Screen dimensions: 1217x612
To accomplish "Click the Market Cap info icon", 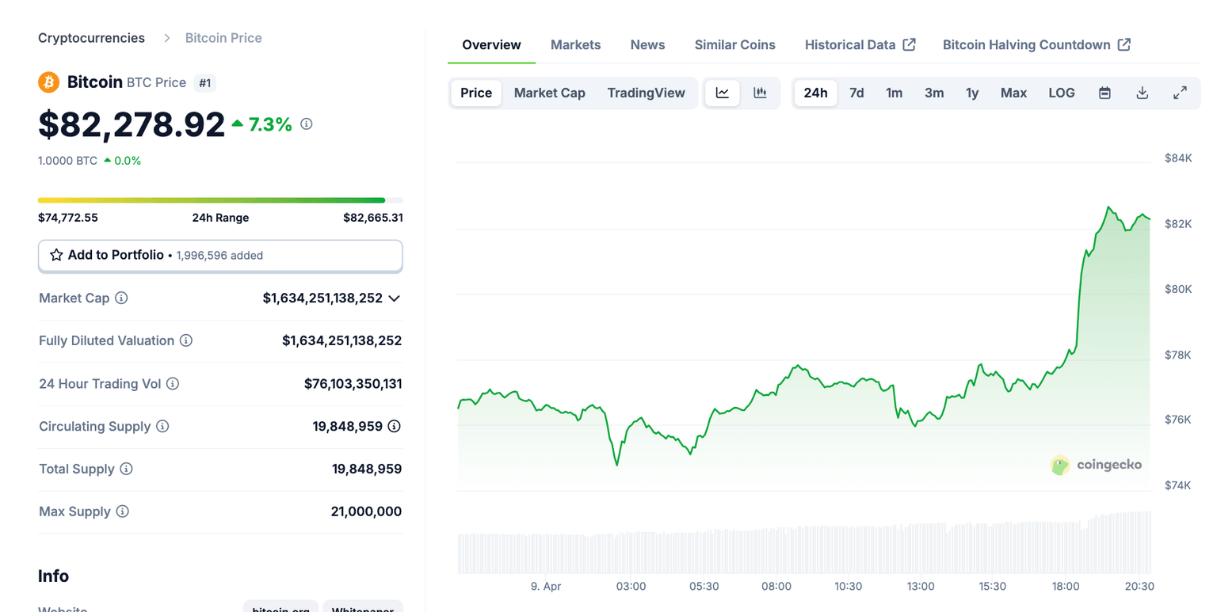I will [x=120, y=298].
